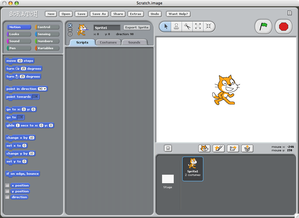Enable the x position checkbox

(7, 185)
